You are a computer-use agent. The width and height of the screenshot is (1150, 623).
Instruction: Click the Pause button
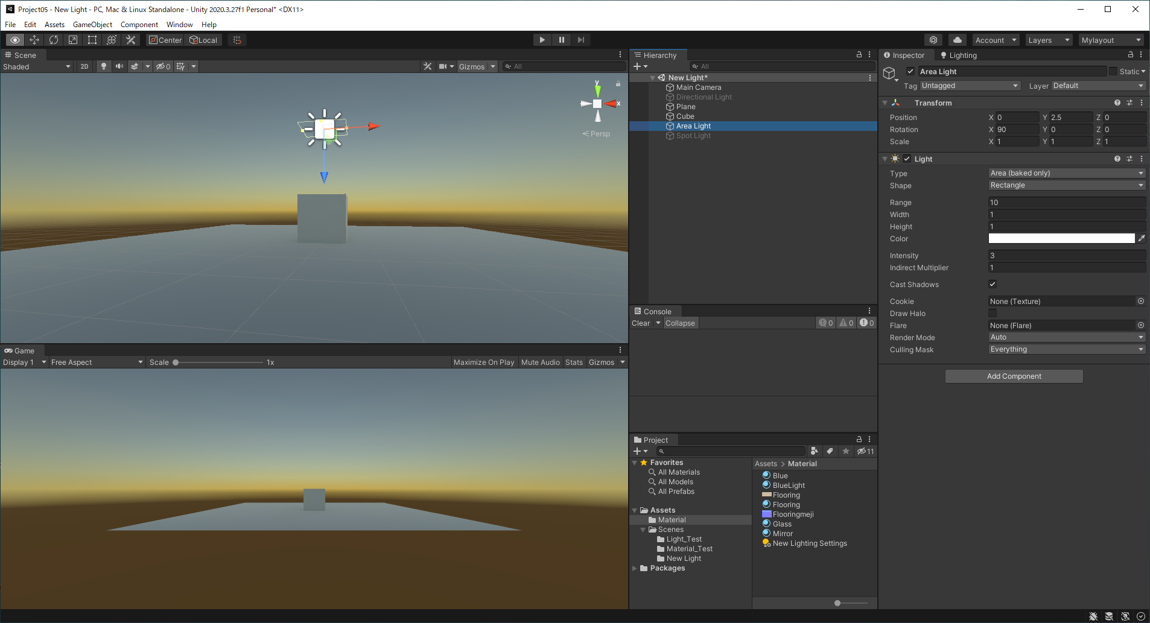(x=562, y=40)
